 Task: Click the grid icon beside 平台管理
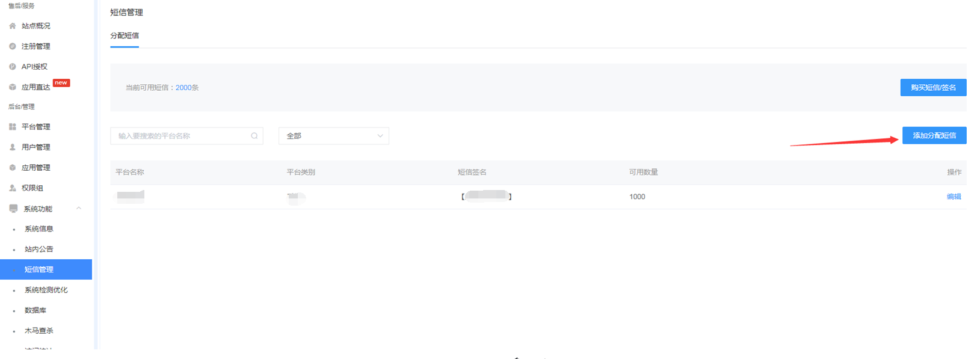[x=13, y=127]
